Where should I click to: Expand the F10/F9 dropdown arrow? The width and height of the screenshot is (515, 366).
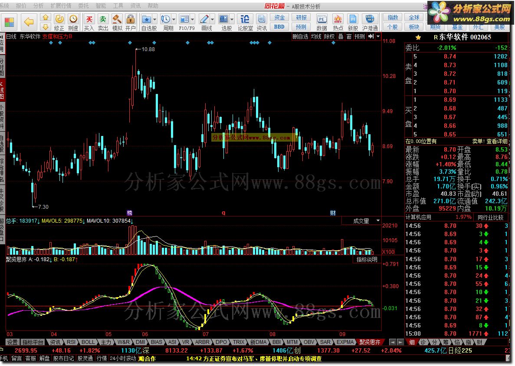coord(193,19)
